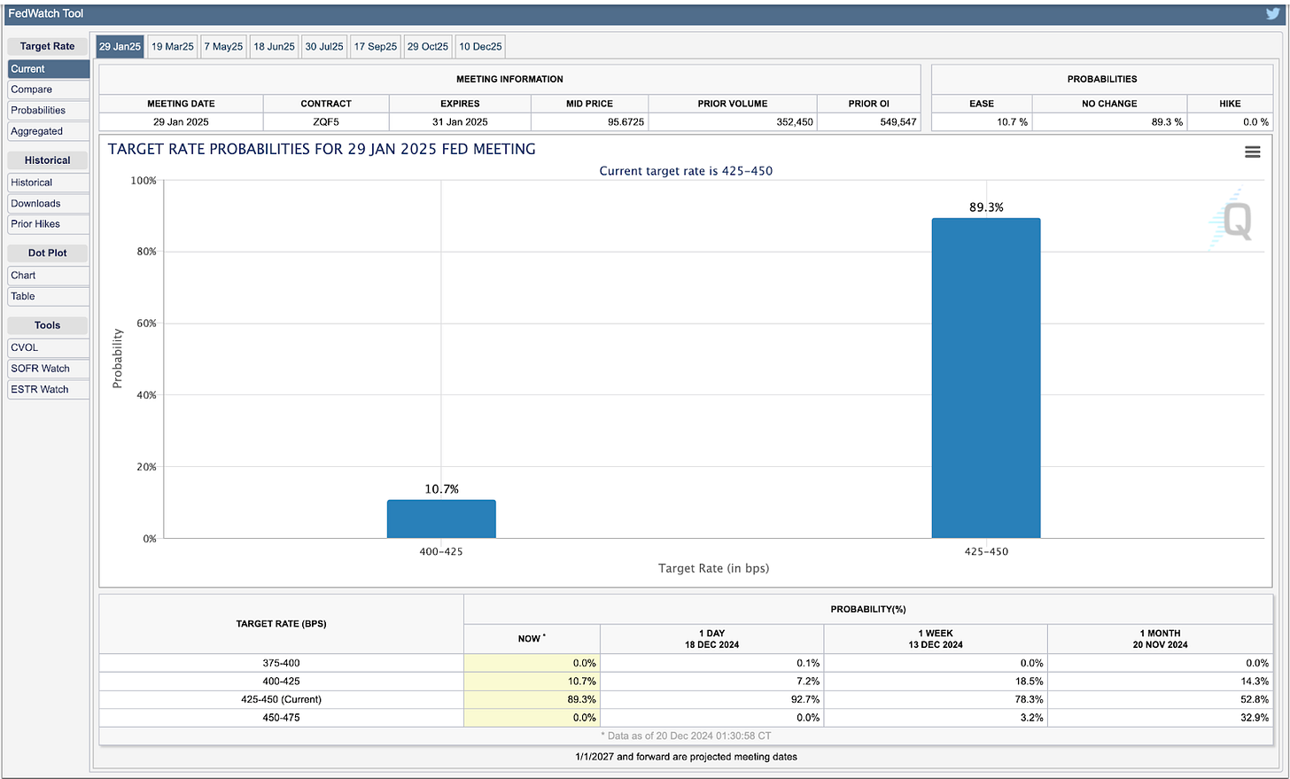Image resolution: width=1290 pixels, height=779 pixels.
Task: Select the 10 Dec25 meeting tab
Action: pyautogui.click(x=480, y=47)
